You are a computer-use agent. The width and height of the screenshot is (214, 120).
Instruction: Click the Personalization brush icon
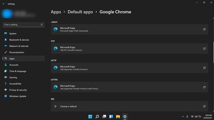6,52
